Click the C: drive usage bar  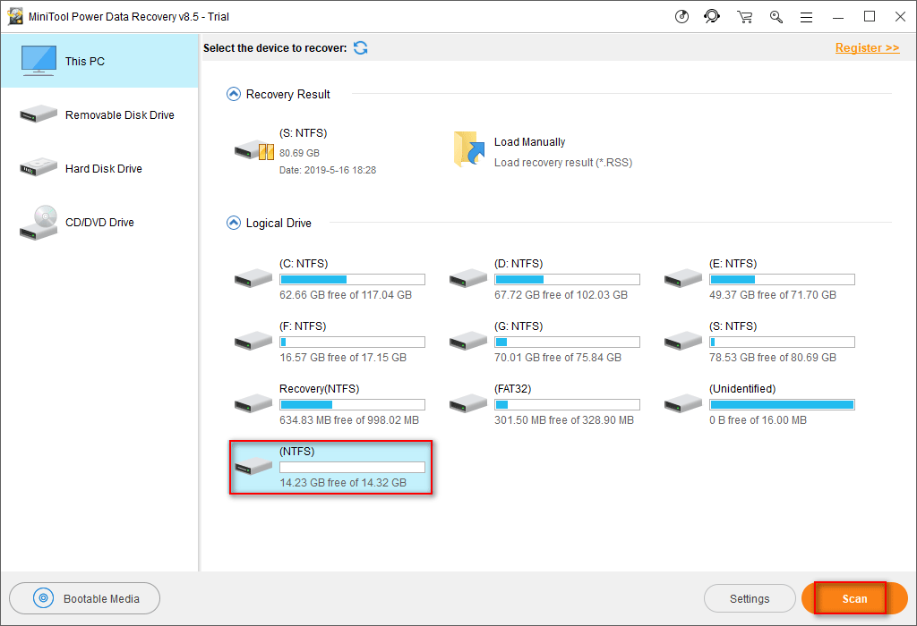coord(352,279)
